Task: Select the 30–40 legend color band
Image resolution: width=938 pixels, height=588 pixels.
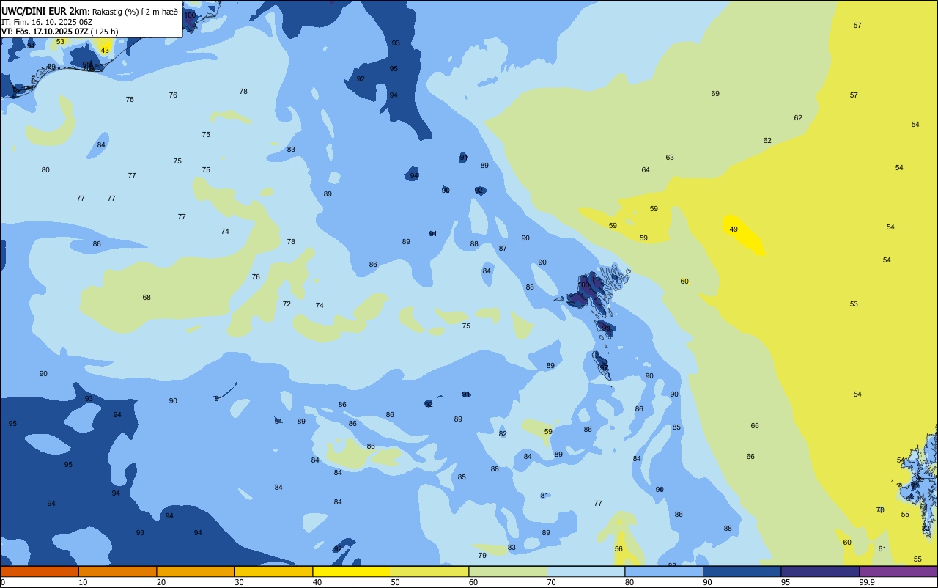Action: (x=273, y=571)
